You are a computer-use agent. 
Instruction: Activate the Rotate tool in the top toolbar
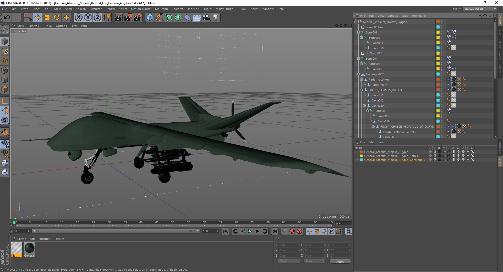57,18
